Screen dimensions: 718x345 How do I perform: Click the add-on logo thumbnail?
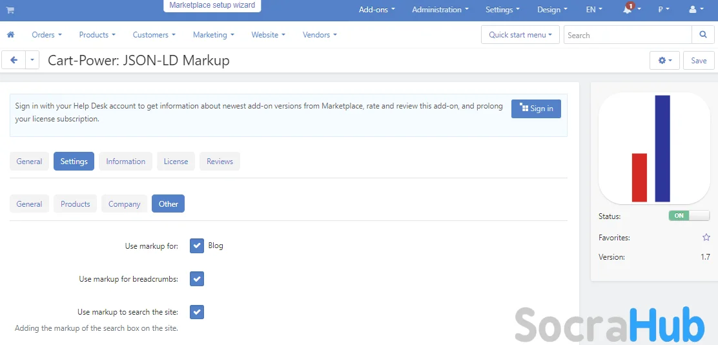point(654,149)
